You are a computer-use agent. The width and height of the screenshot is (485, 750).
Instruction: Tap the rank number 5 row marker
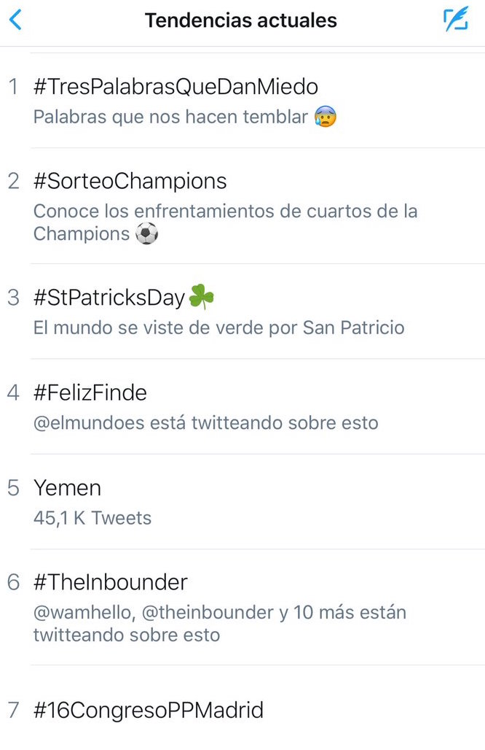[13, 488]
